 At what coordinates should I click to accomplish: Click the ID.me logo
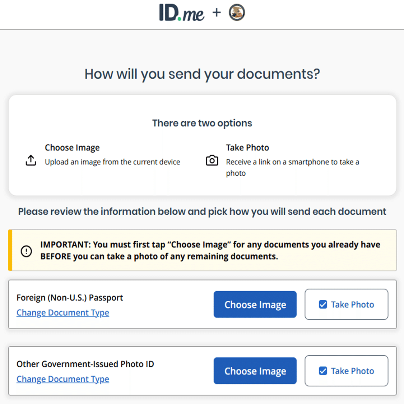point(182,13)
